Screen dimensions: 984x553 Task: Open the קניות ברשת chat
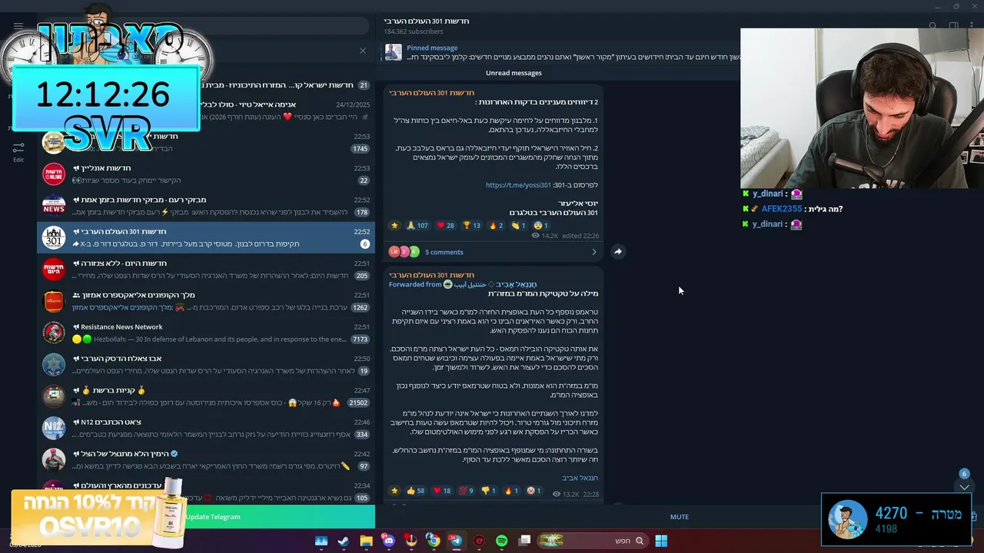206,396
